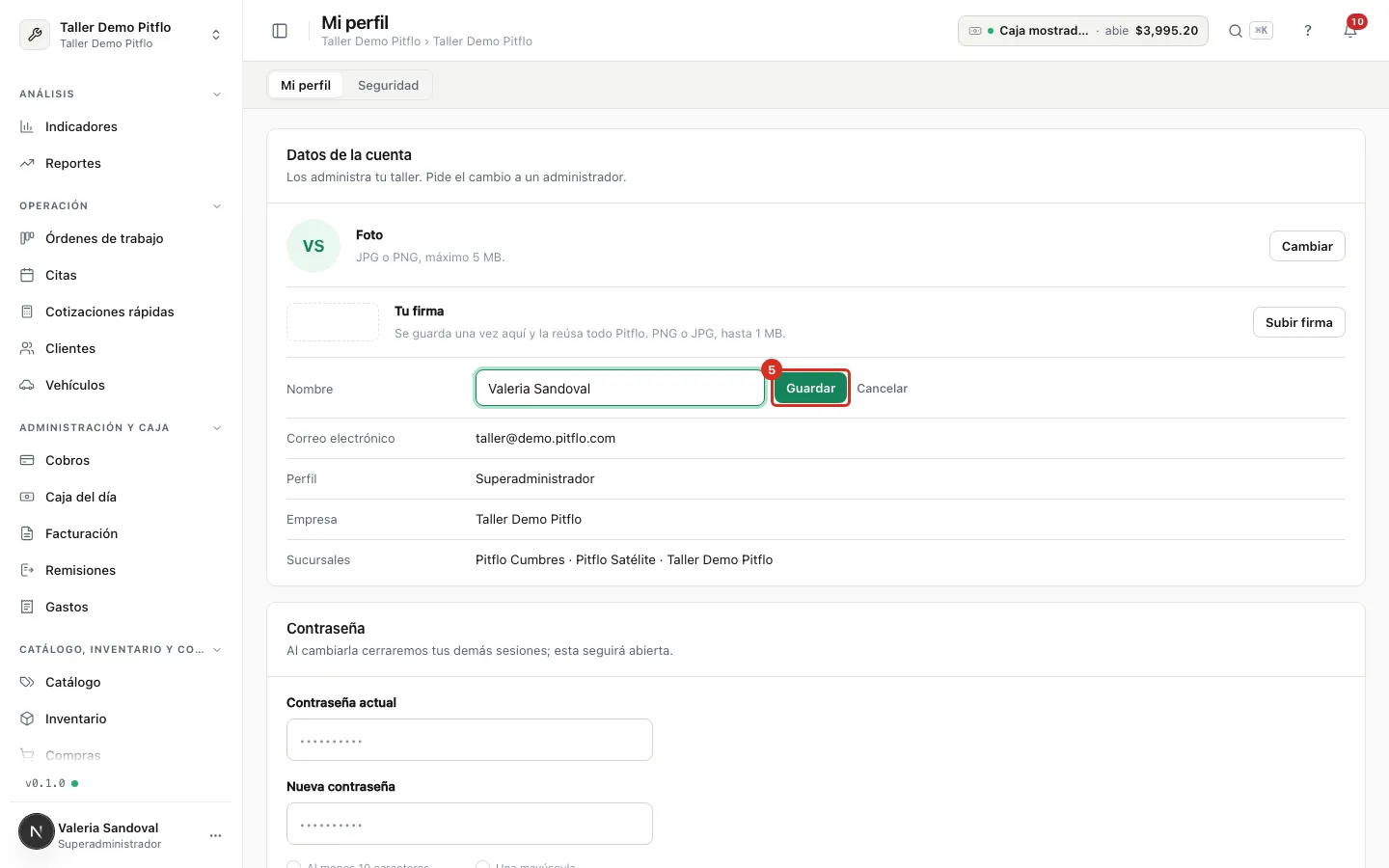This screenshot has width=1389, height=868.
Task: Collapse the OPERACIÓN sidebar section
Action: point(216,206)
